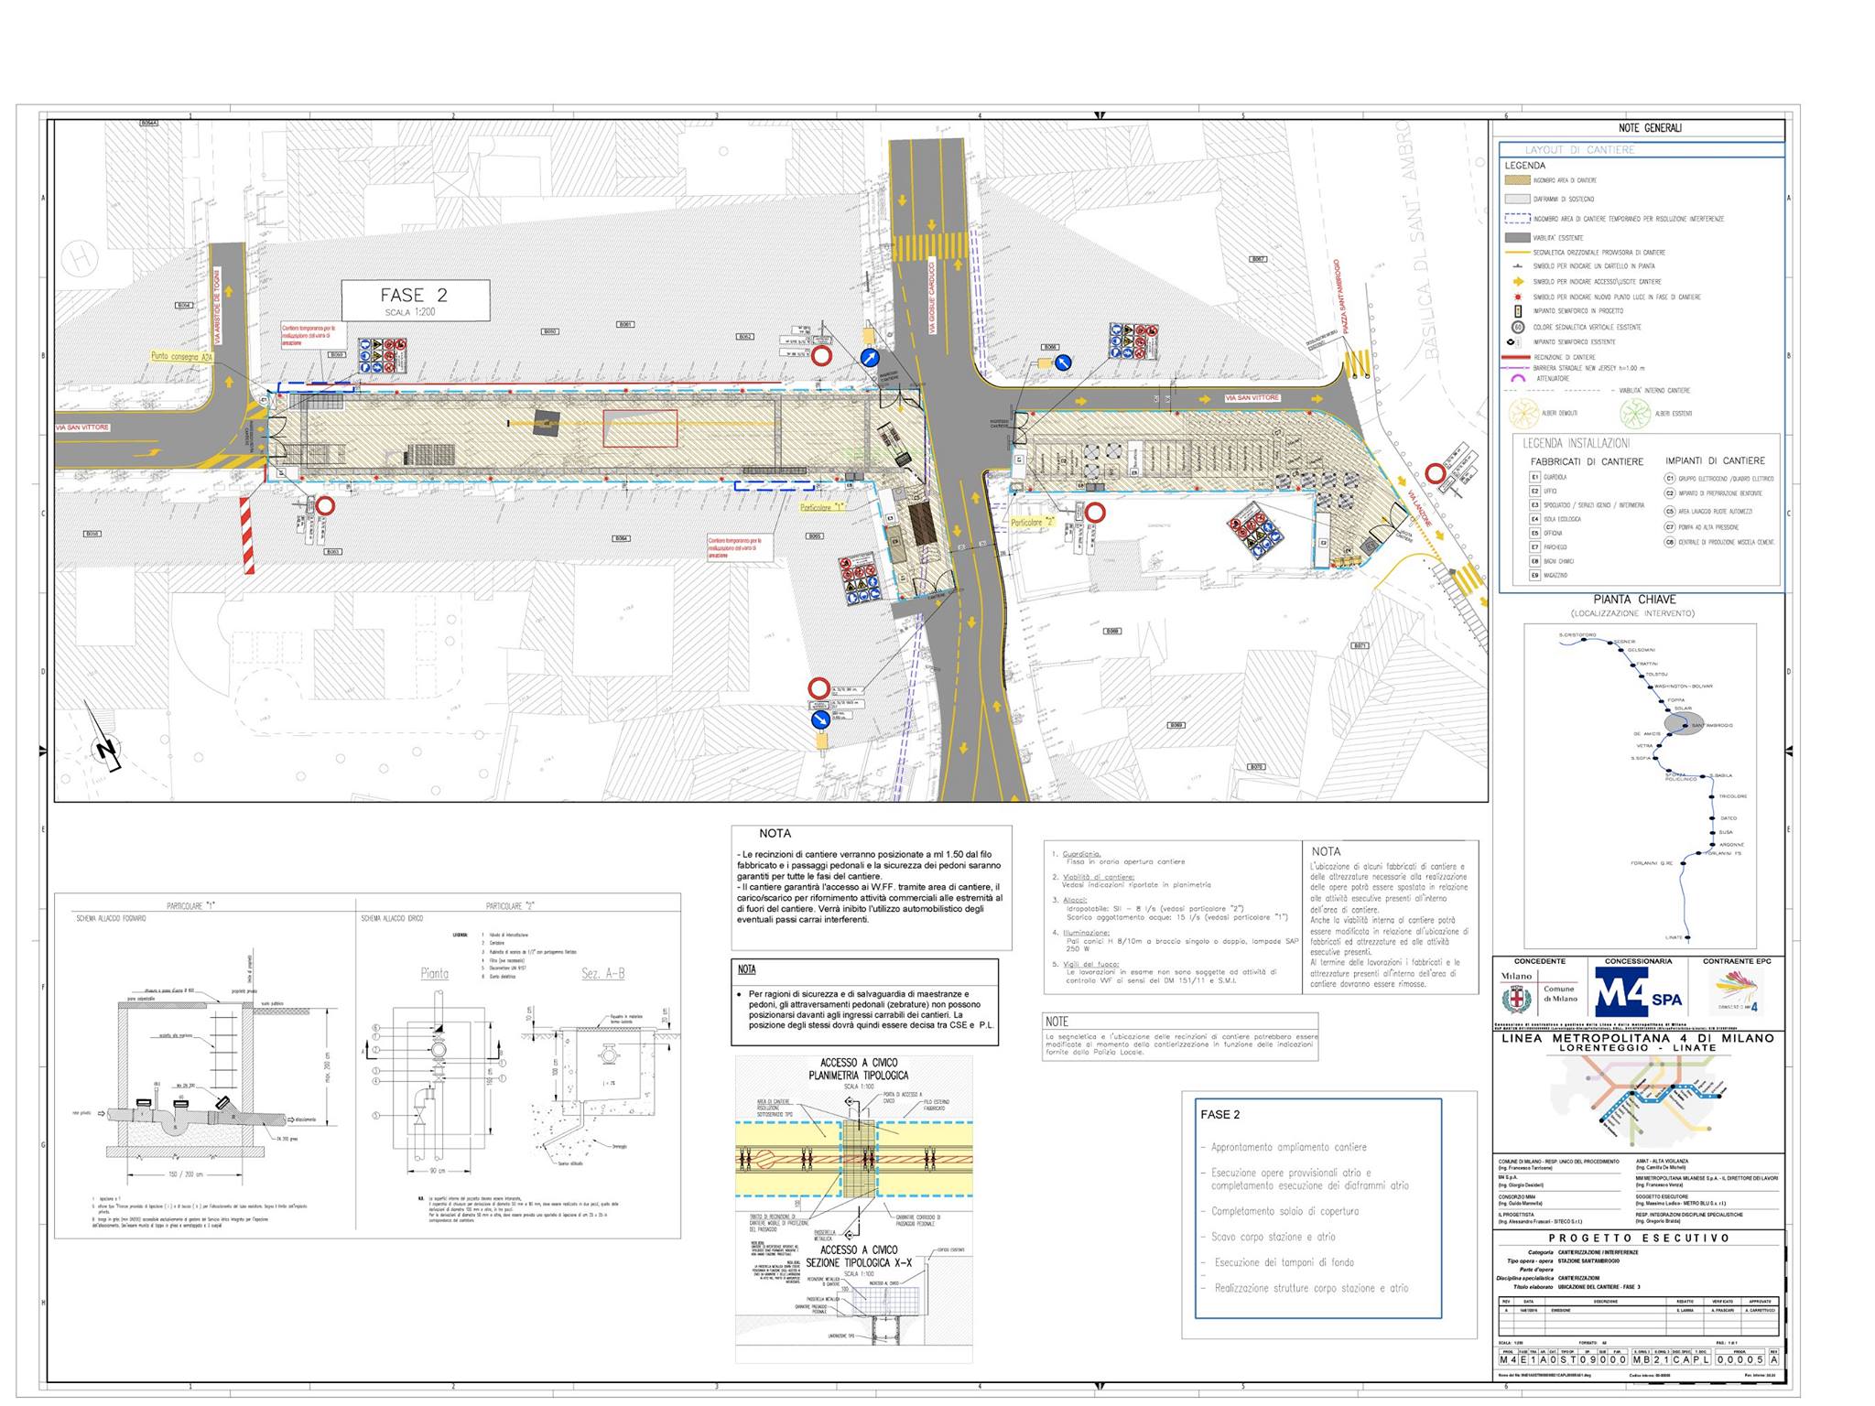Viewport: 1875px width, 1406px height.
Task: Click the E1 Guardiola legend box
Action: 1535,477
